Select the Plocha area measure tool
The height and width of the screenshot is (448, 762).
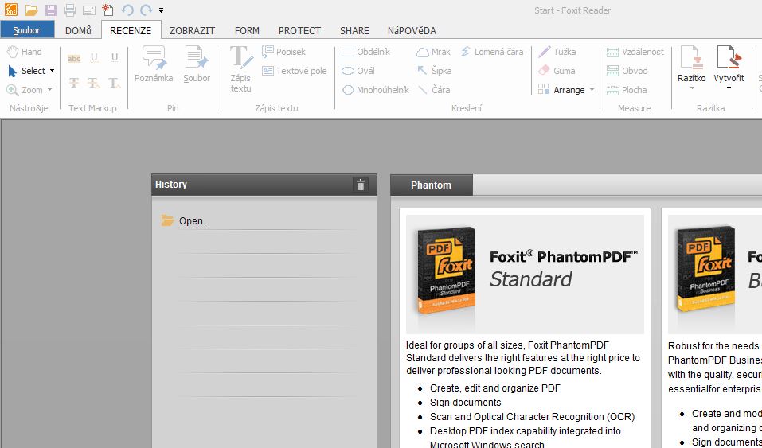coord(627,90)
